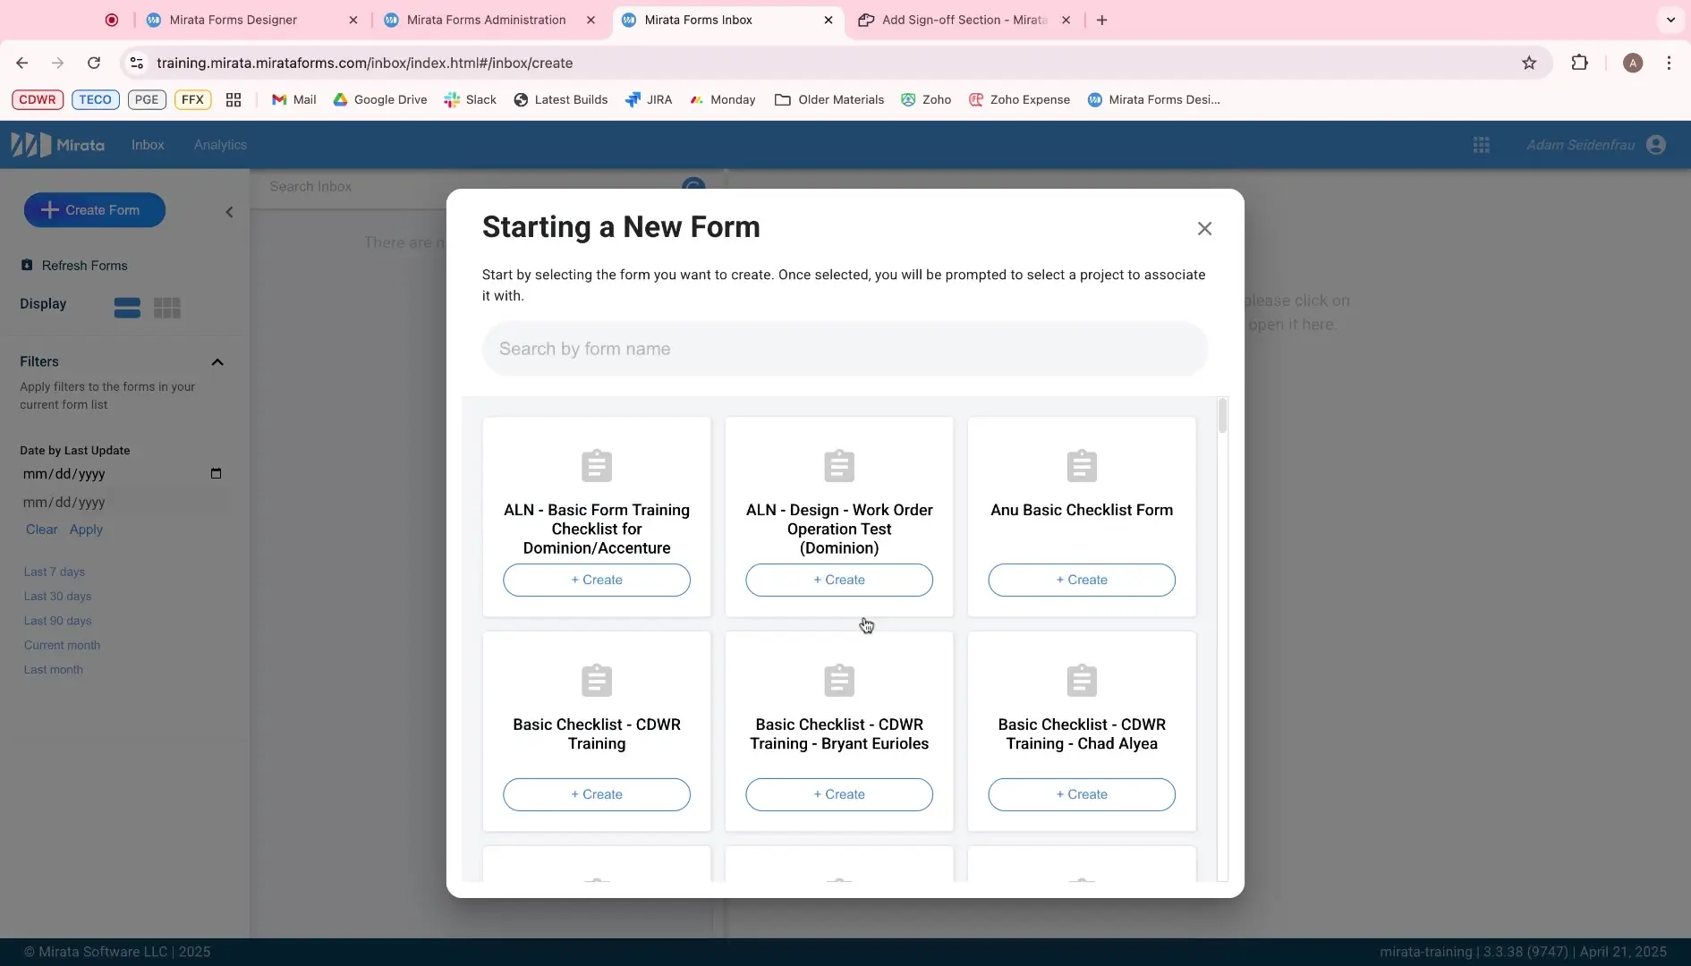Open the Mirata app grid launcher
Screen dimensions: 1691x966
pyautogui.click(x=1482, y=144)
